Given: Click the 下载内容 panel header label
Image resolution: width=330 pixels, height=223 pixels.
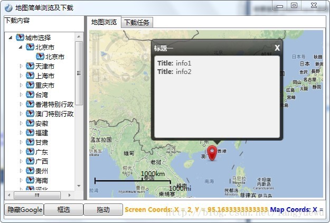Looking at the screenshot, I should coord(17,21).
